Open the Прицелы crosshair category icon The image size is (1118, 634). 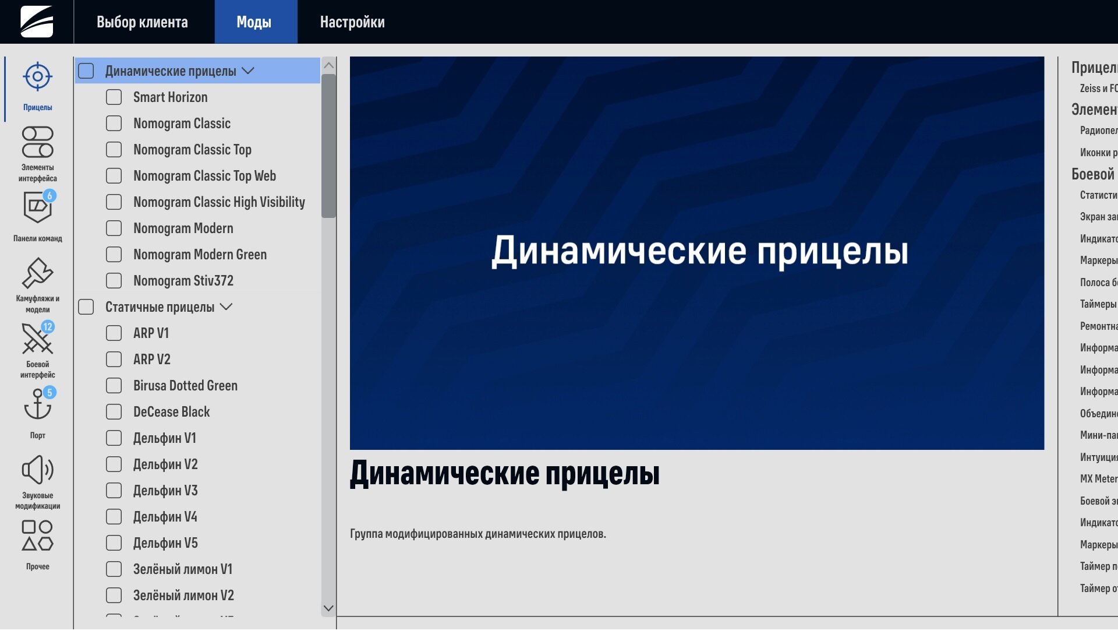coord(37,77)
